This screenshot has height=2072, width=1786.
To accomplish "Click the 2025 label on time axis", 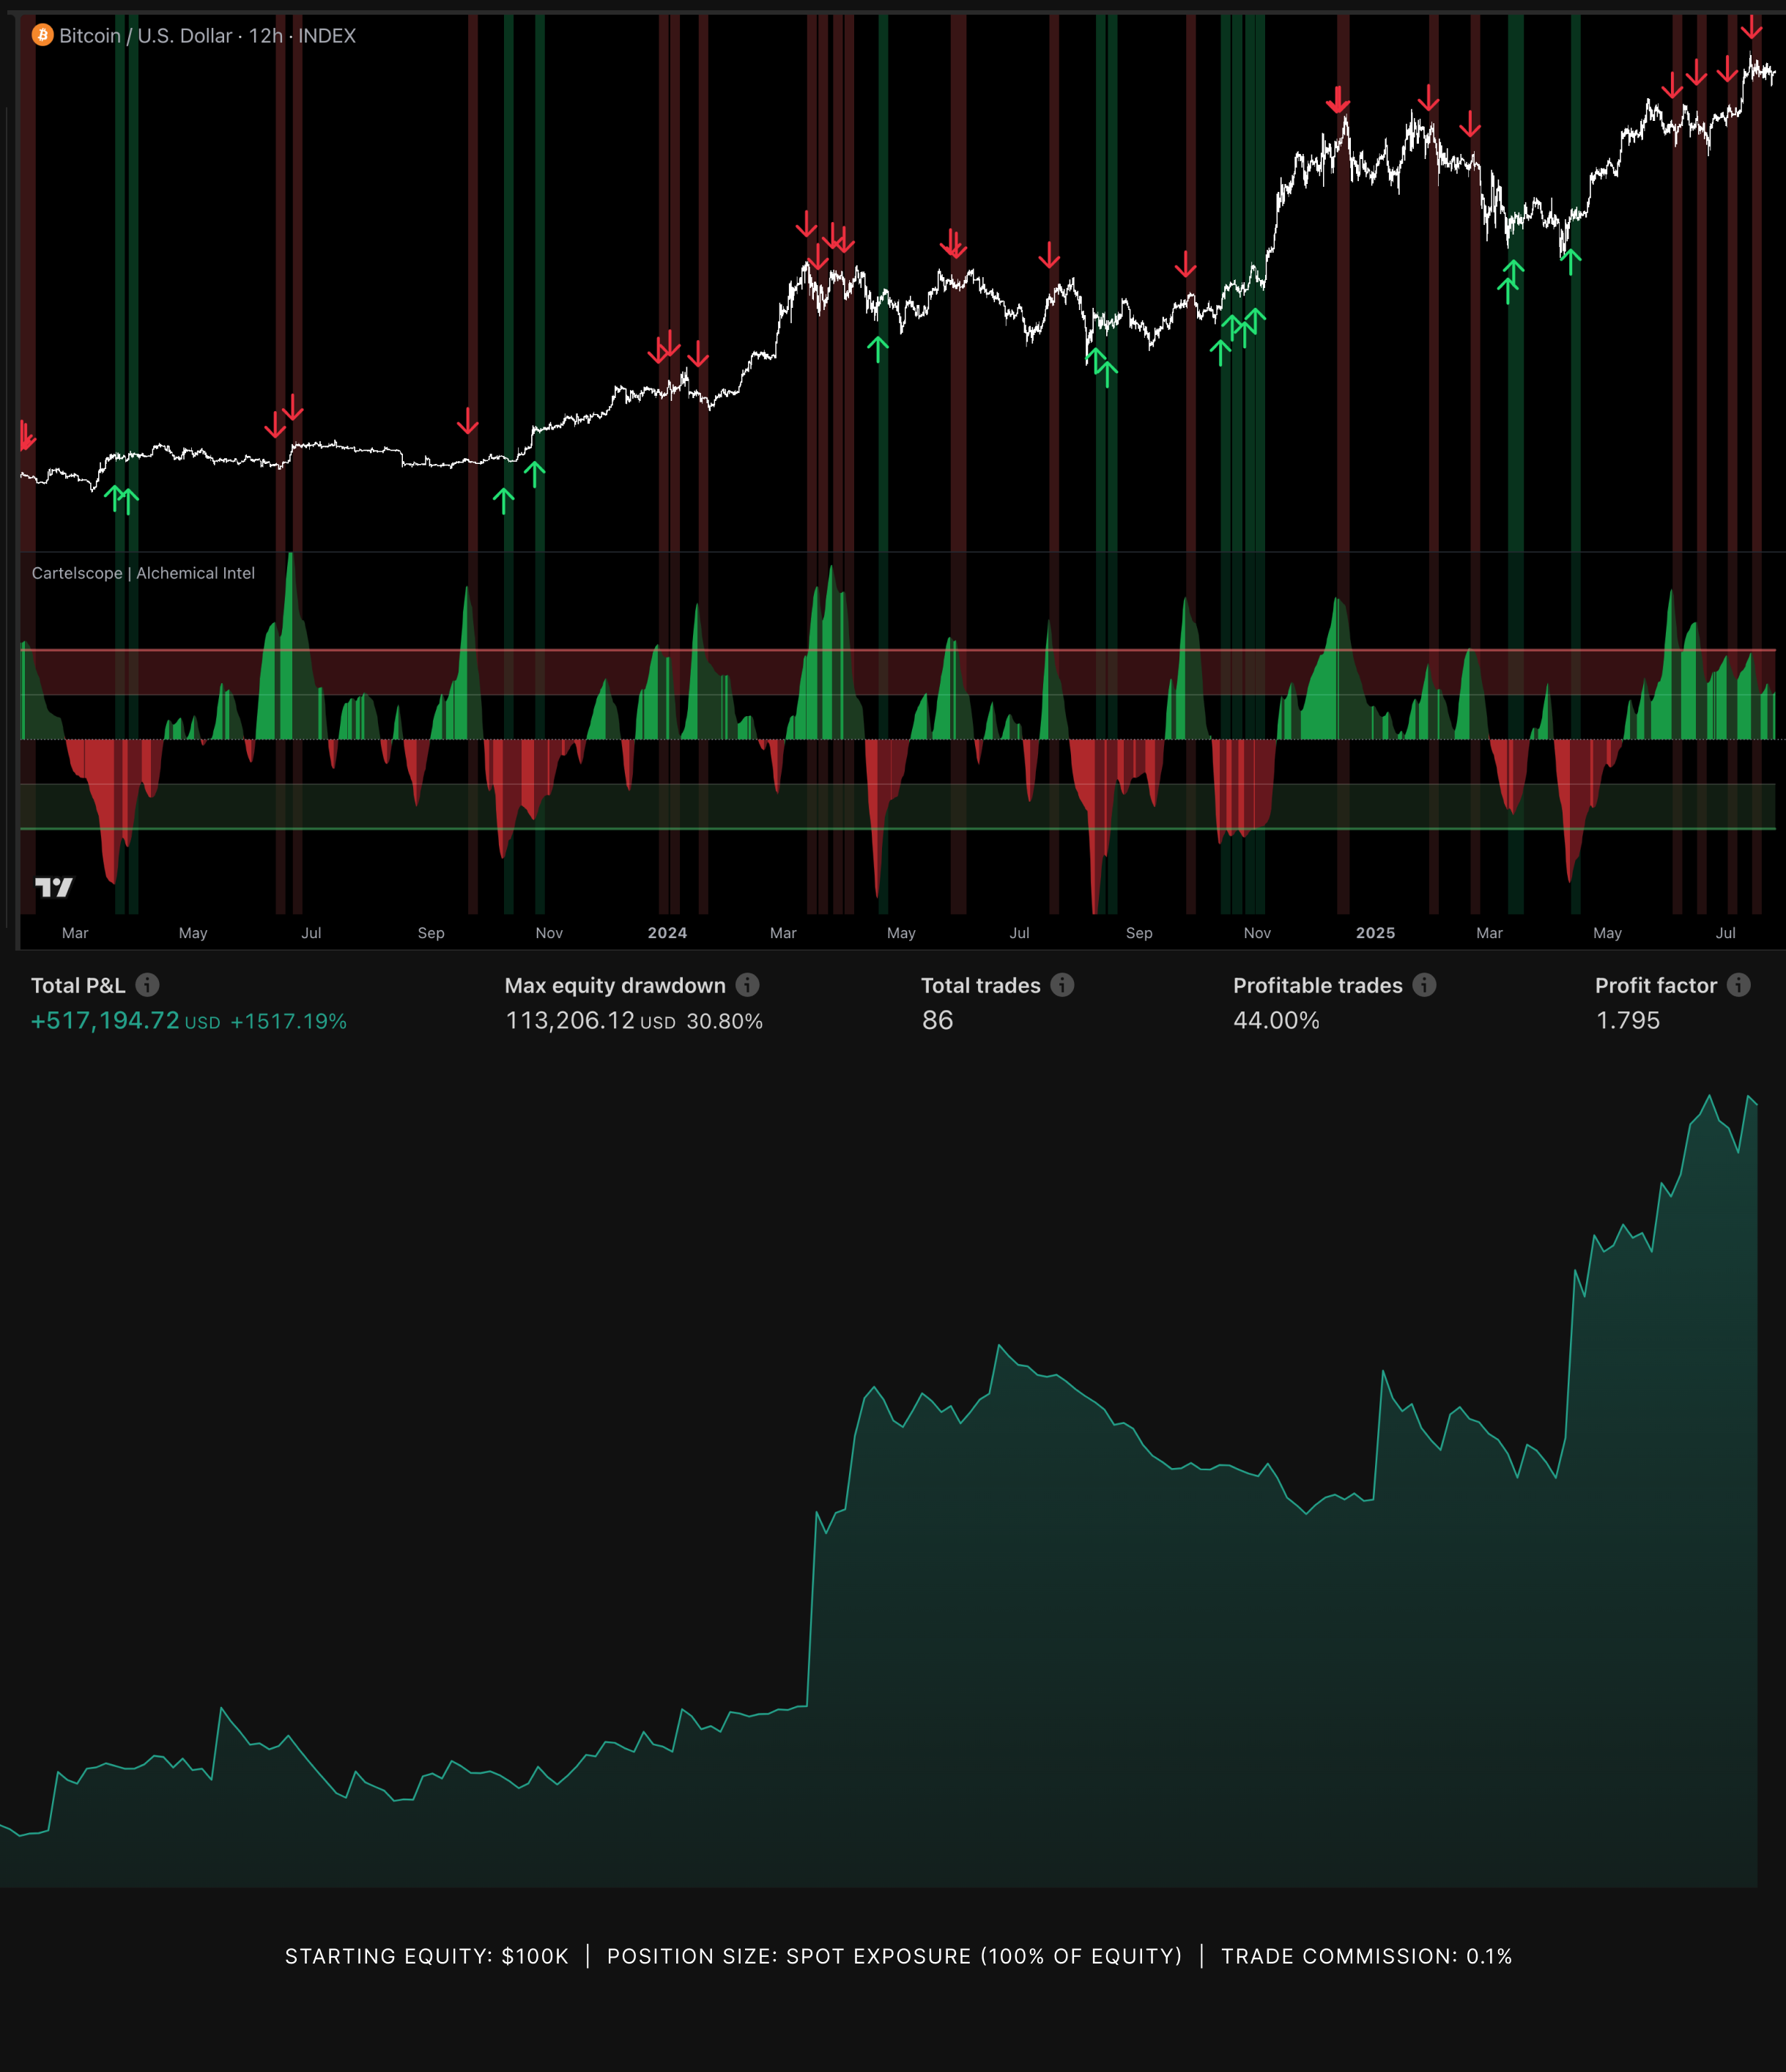I will tap(1375, 933).
